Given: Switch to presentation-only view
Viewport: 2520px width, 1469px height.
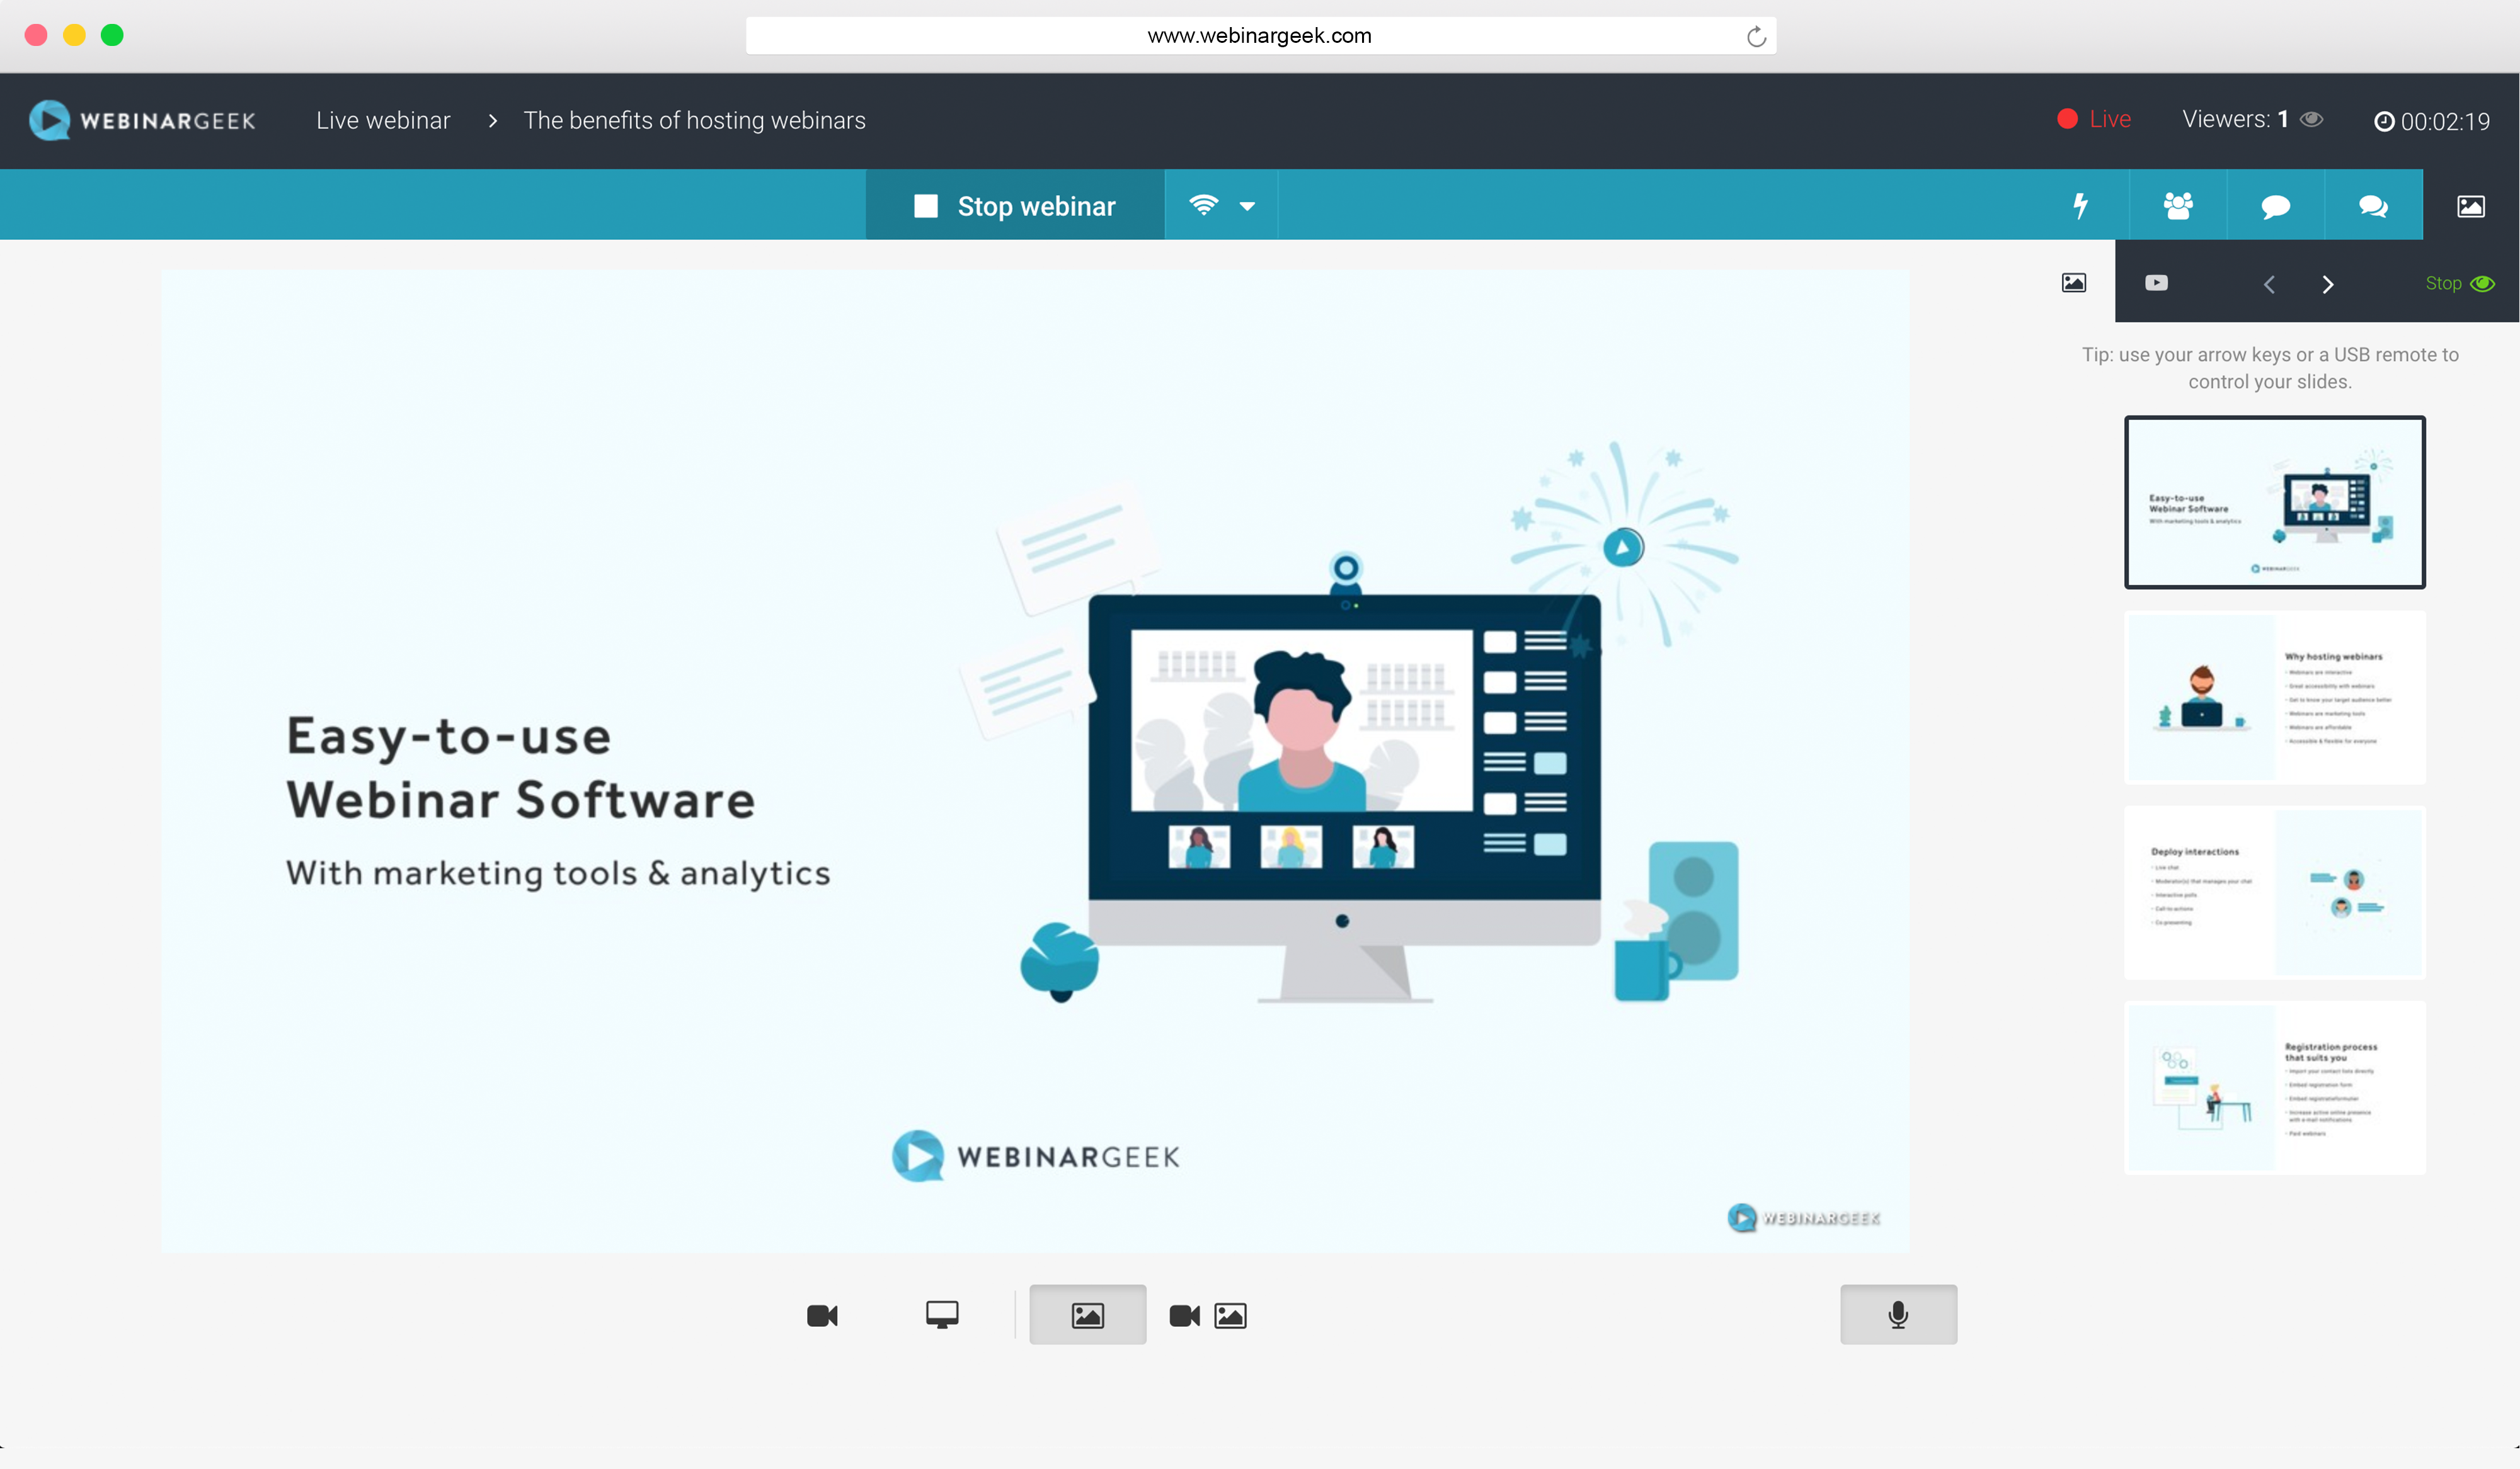Looking at the screenshot, I should 1088,1315.
